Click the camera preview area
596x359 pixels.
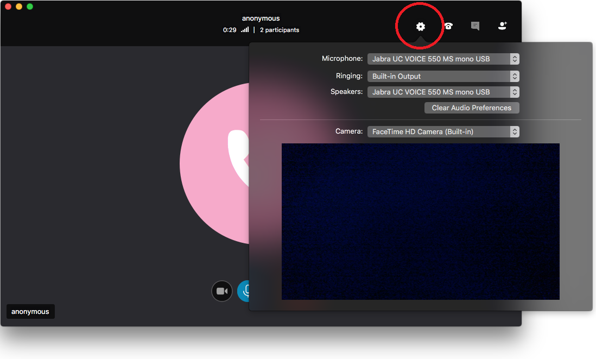420,221
